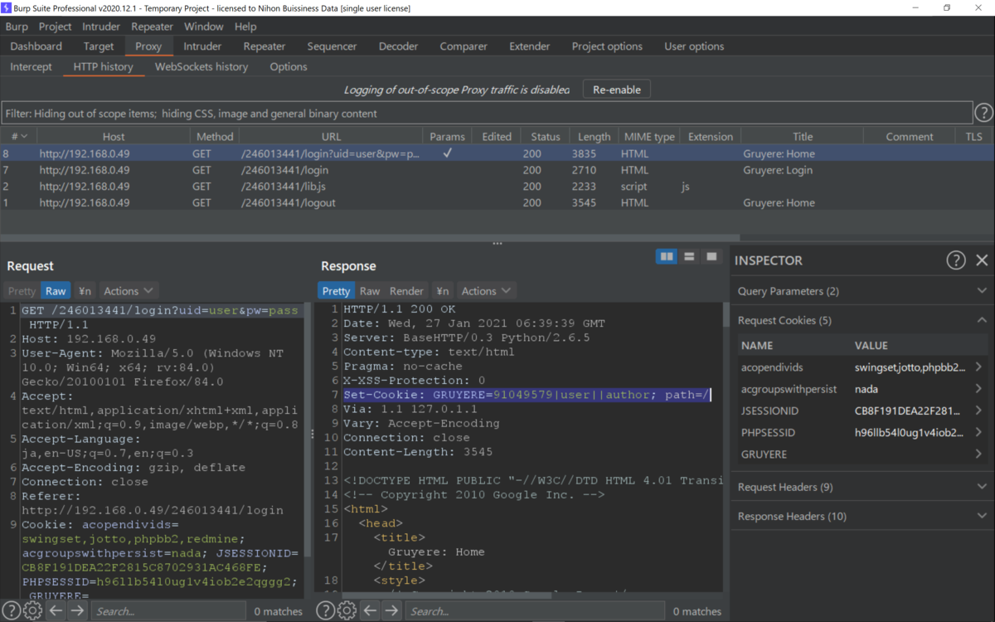Collapse Request Cookies section
Image resolution: width=995 pixels, height=622 pixels.
[862, 320]
